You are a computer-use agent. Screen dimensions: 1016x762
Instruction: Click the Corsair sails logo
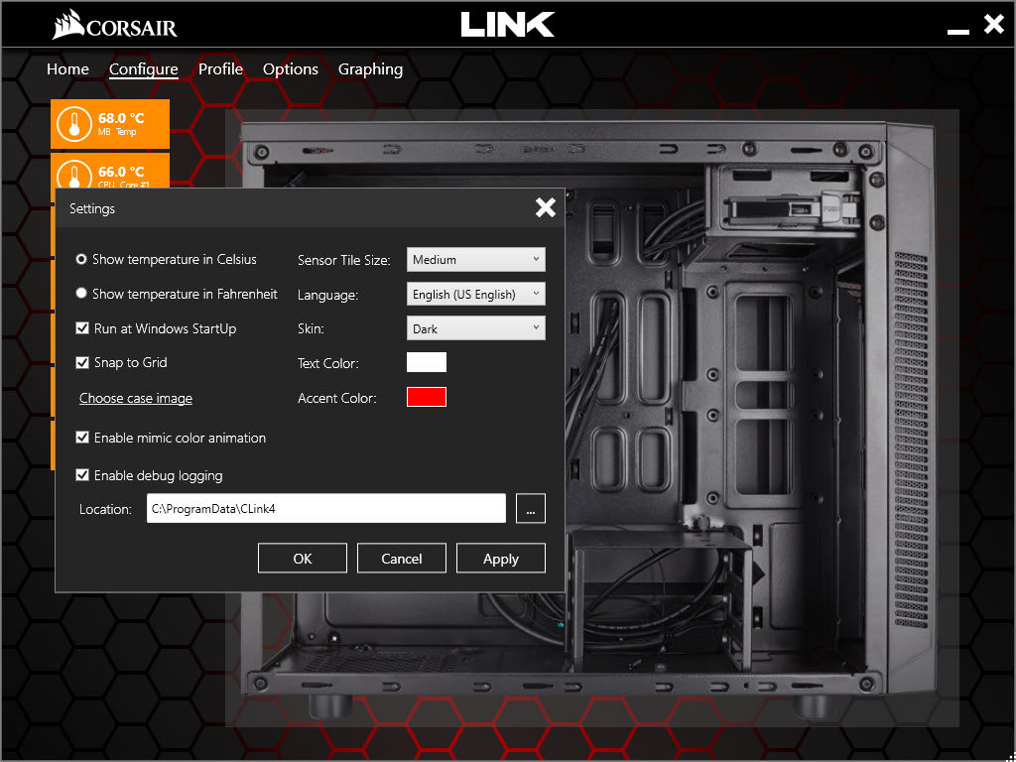click(x=66, y=25)
